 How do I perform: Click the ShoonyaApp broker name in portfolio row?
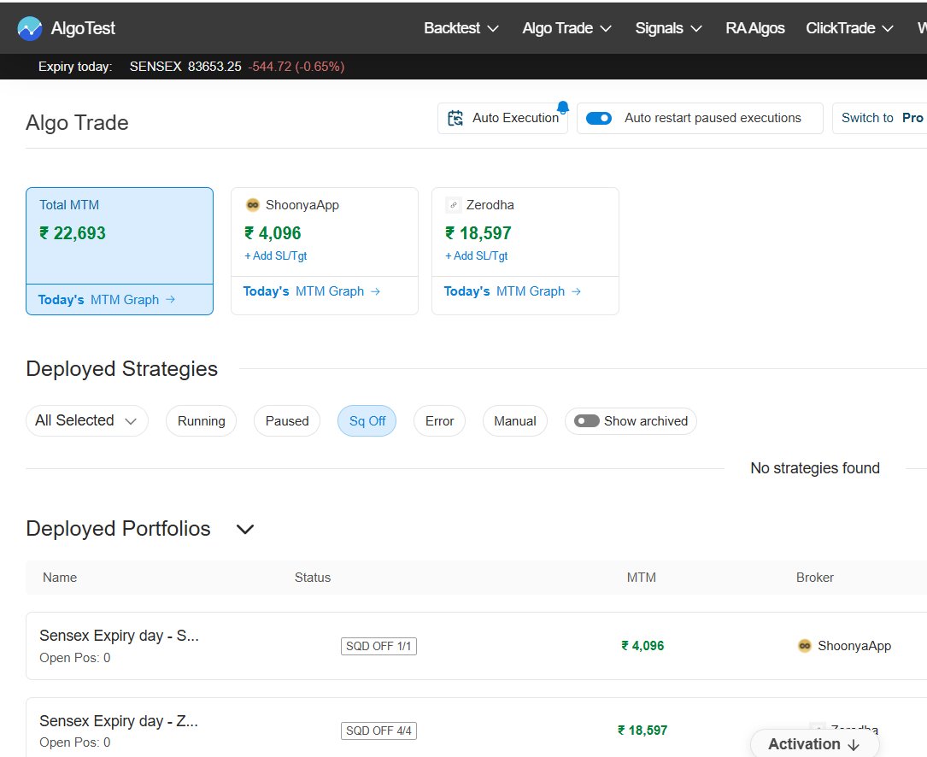click(854, 646)
